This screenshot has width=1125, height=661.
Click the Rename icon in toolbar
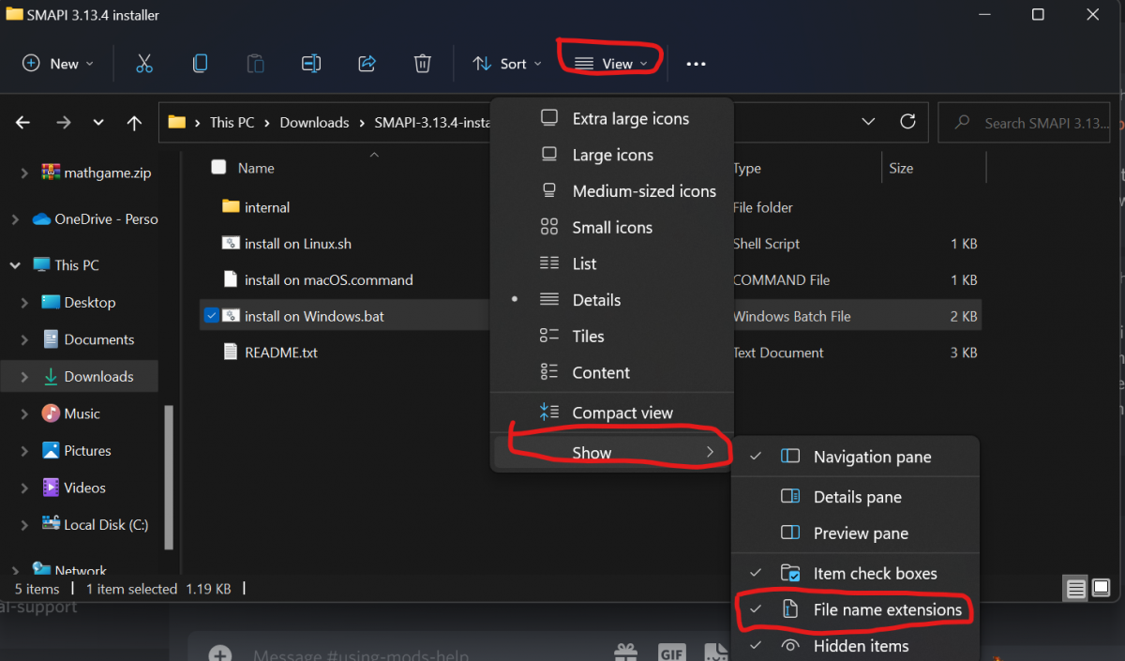coord(311,64)
